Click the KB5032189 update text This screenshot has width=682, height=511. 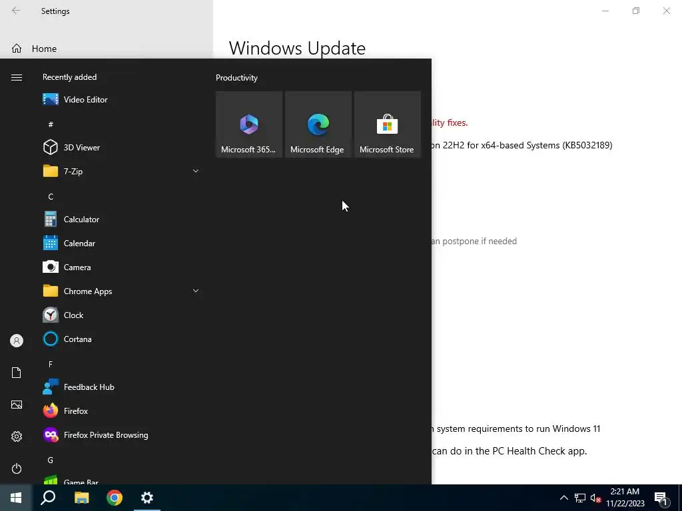coord(522,145)
